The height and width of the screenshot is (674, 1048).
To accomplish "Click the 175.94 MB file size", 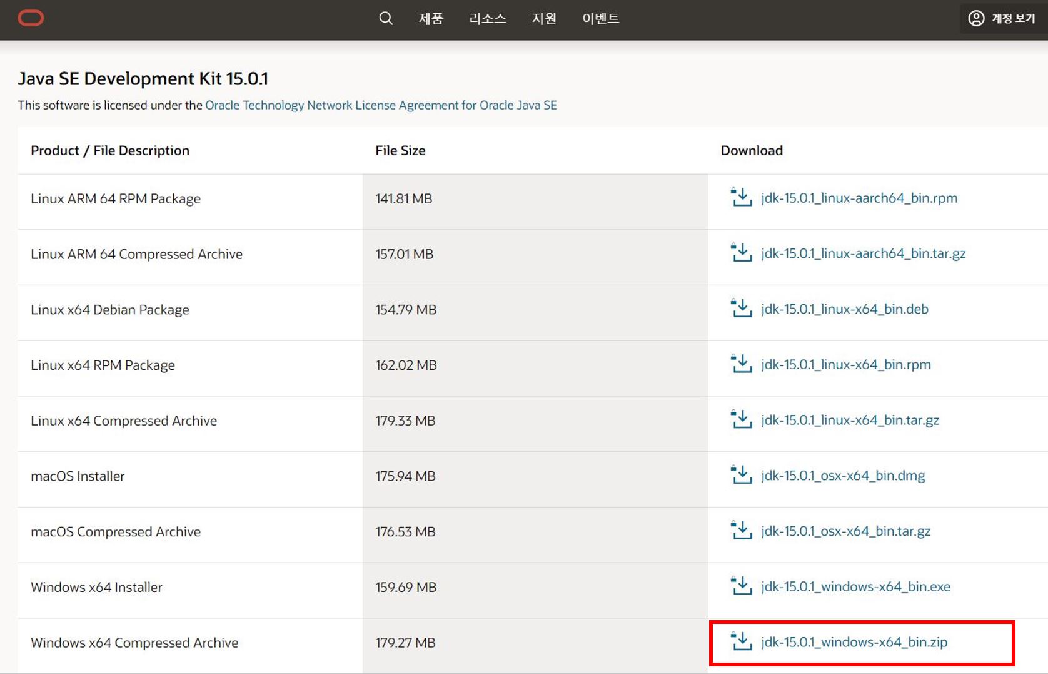I will coord(405,476).
